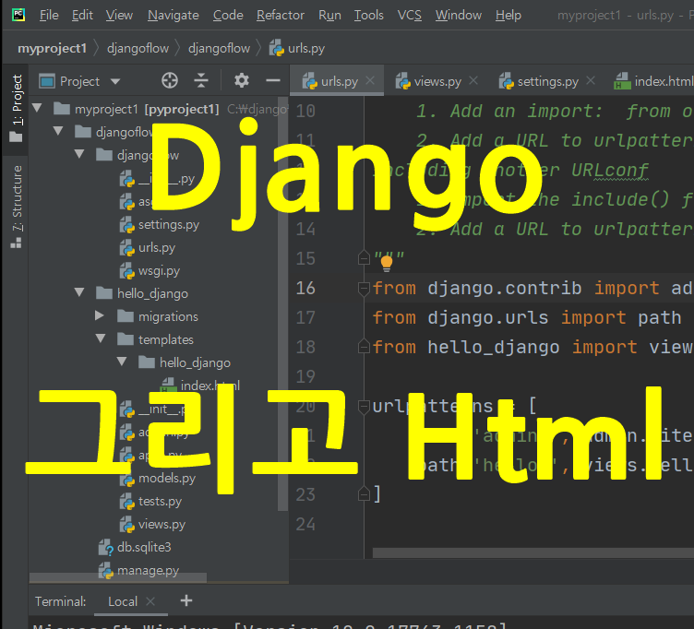This screenshot has width=694, height=629.
Task: Collapse the hello_django folder arrow
Action: 79,292
